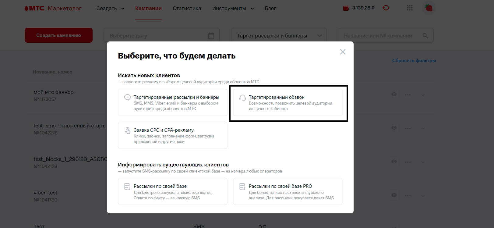Viewport: 494px width, 228px height.
Task: Click document icon of Рассылки по своей базе PRO
Action: pos(242,187)
